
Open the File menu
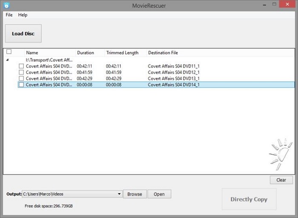(9, 15)
